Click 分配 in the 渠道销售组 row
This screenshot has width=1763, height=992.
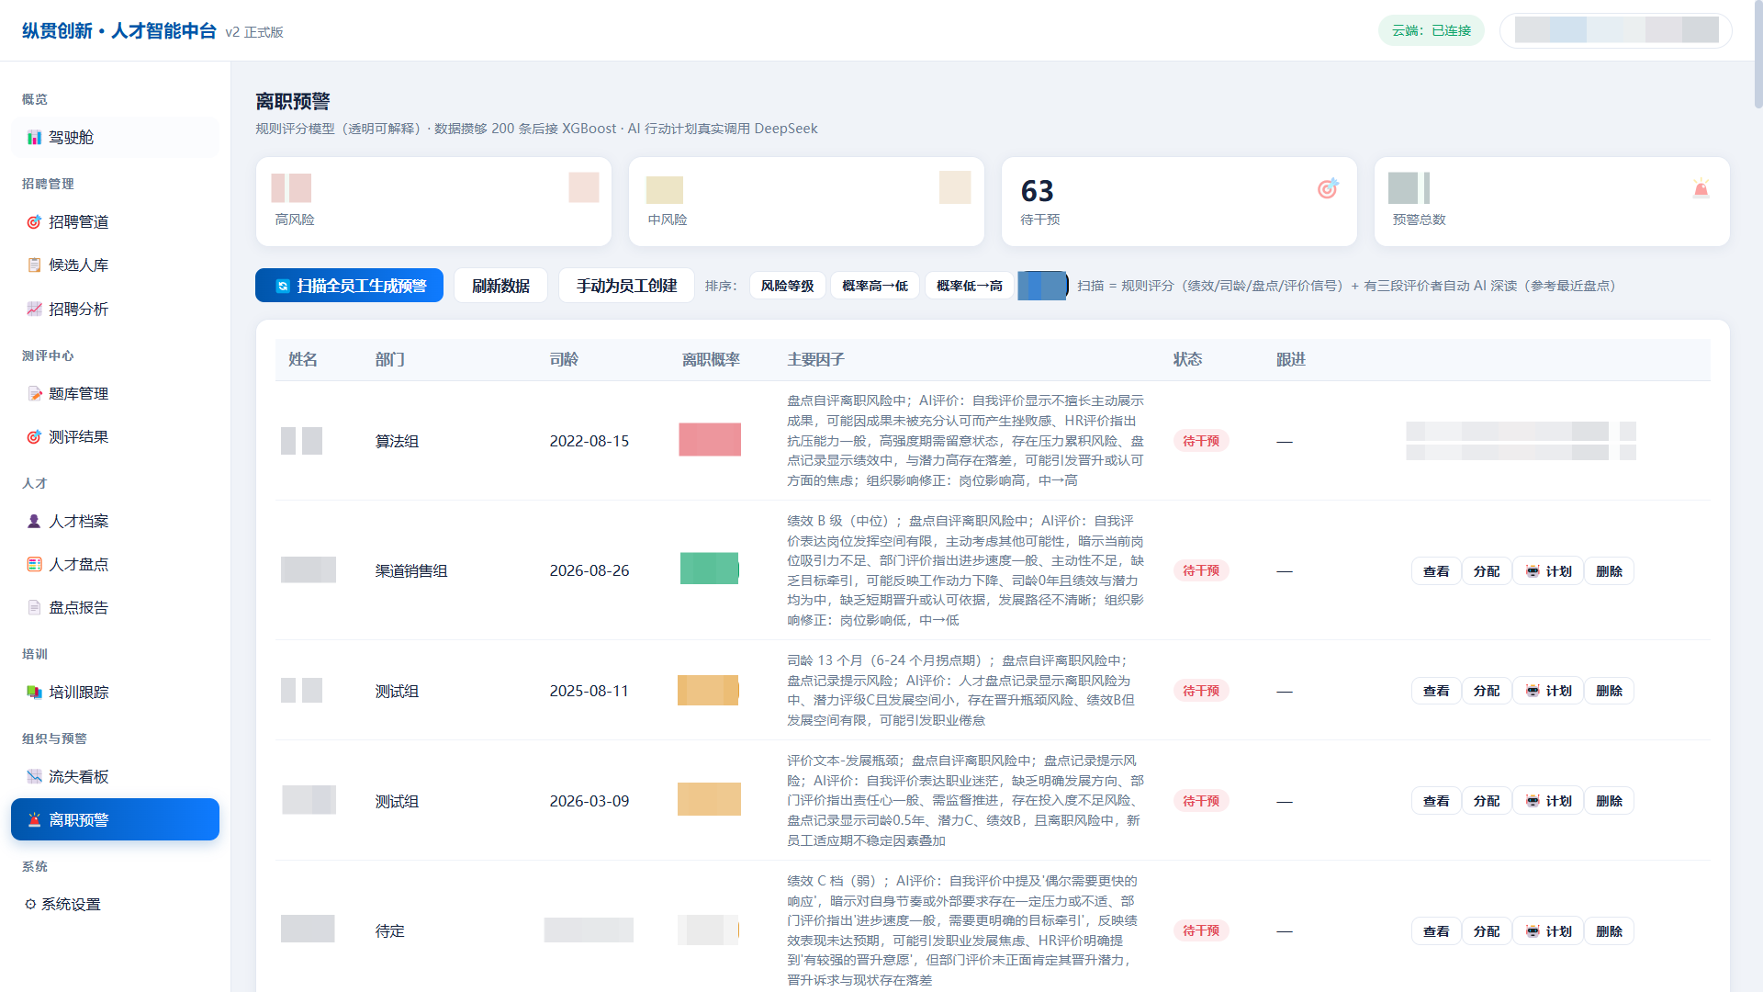click(1487, 571)
